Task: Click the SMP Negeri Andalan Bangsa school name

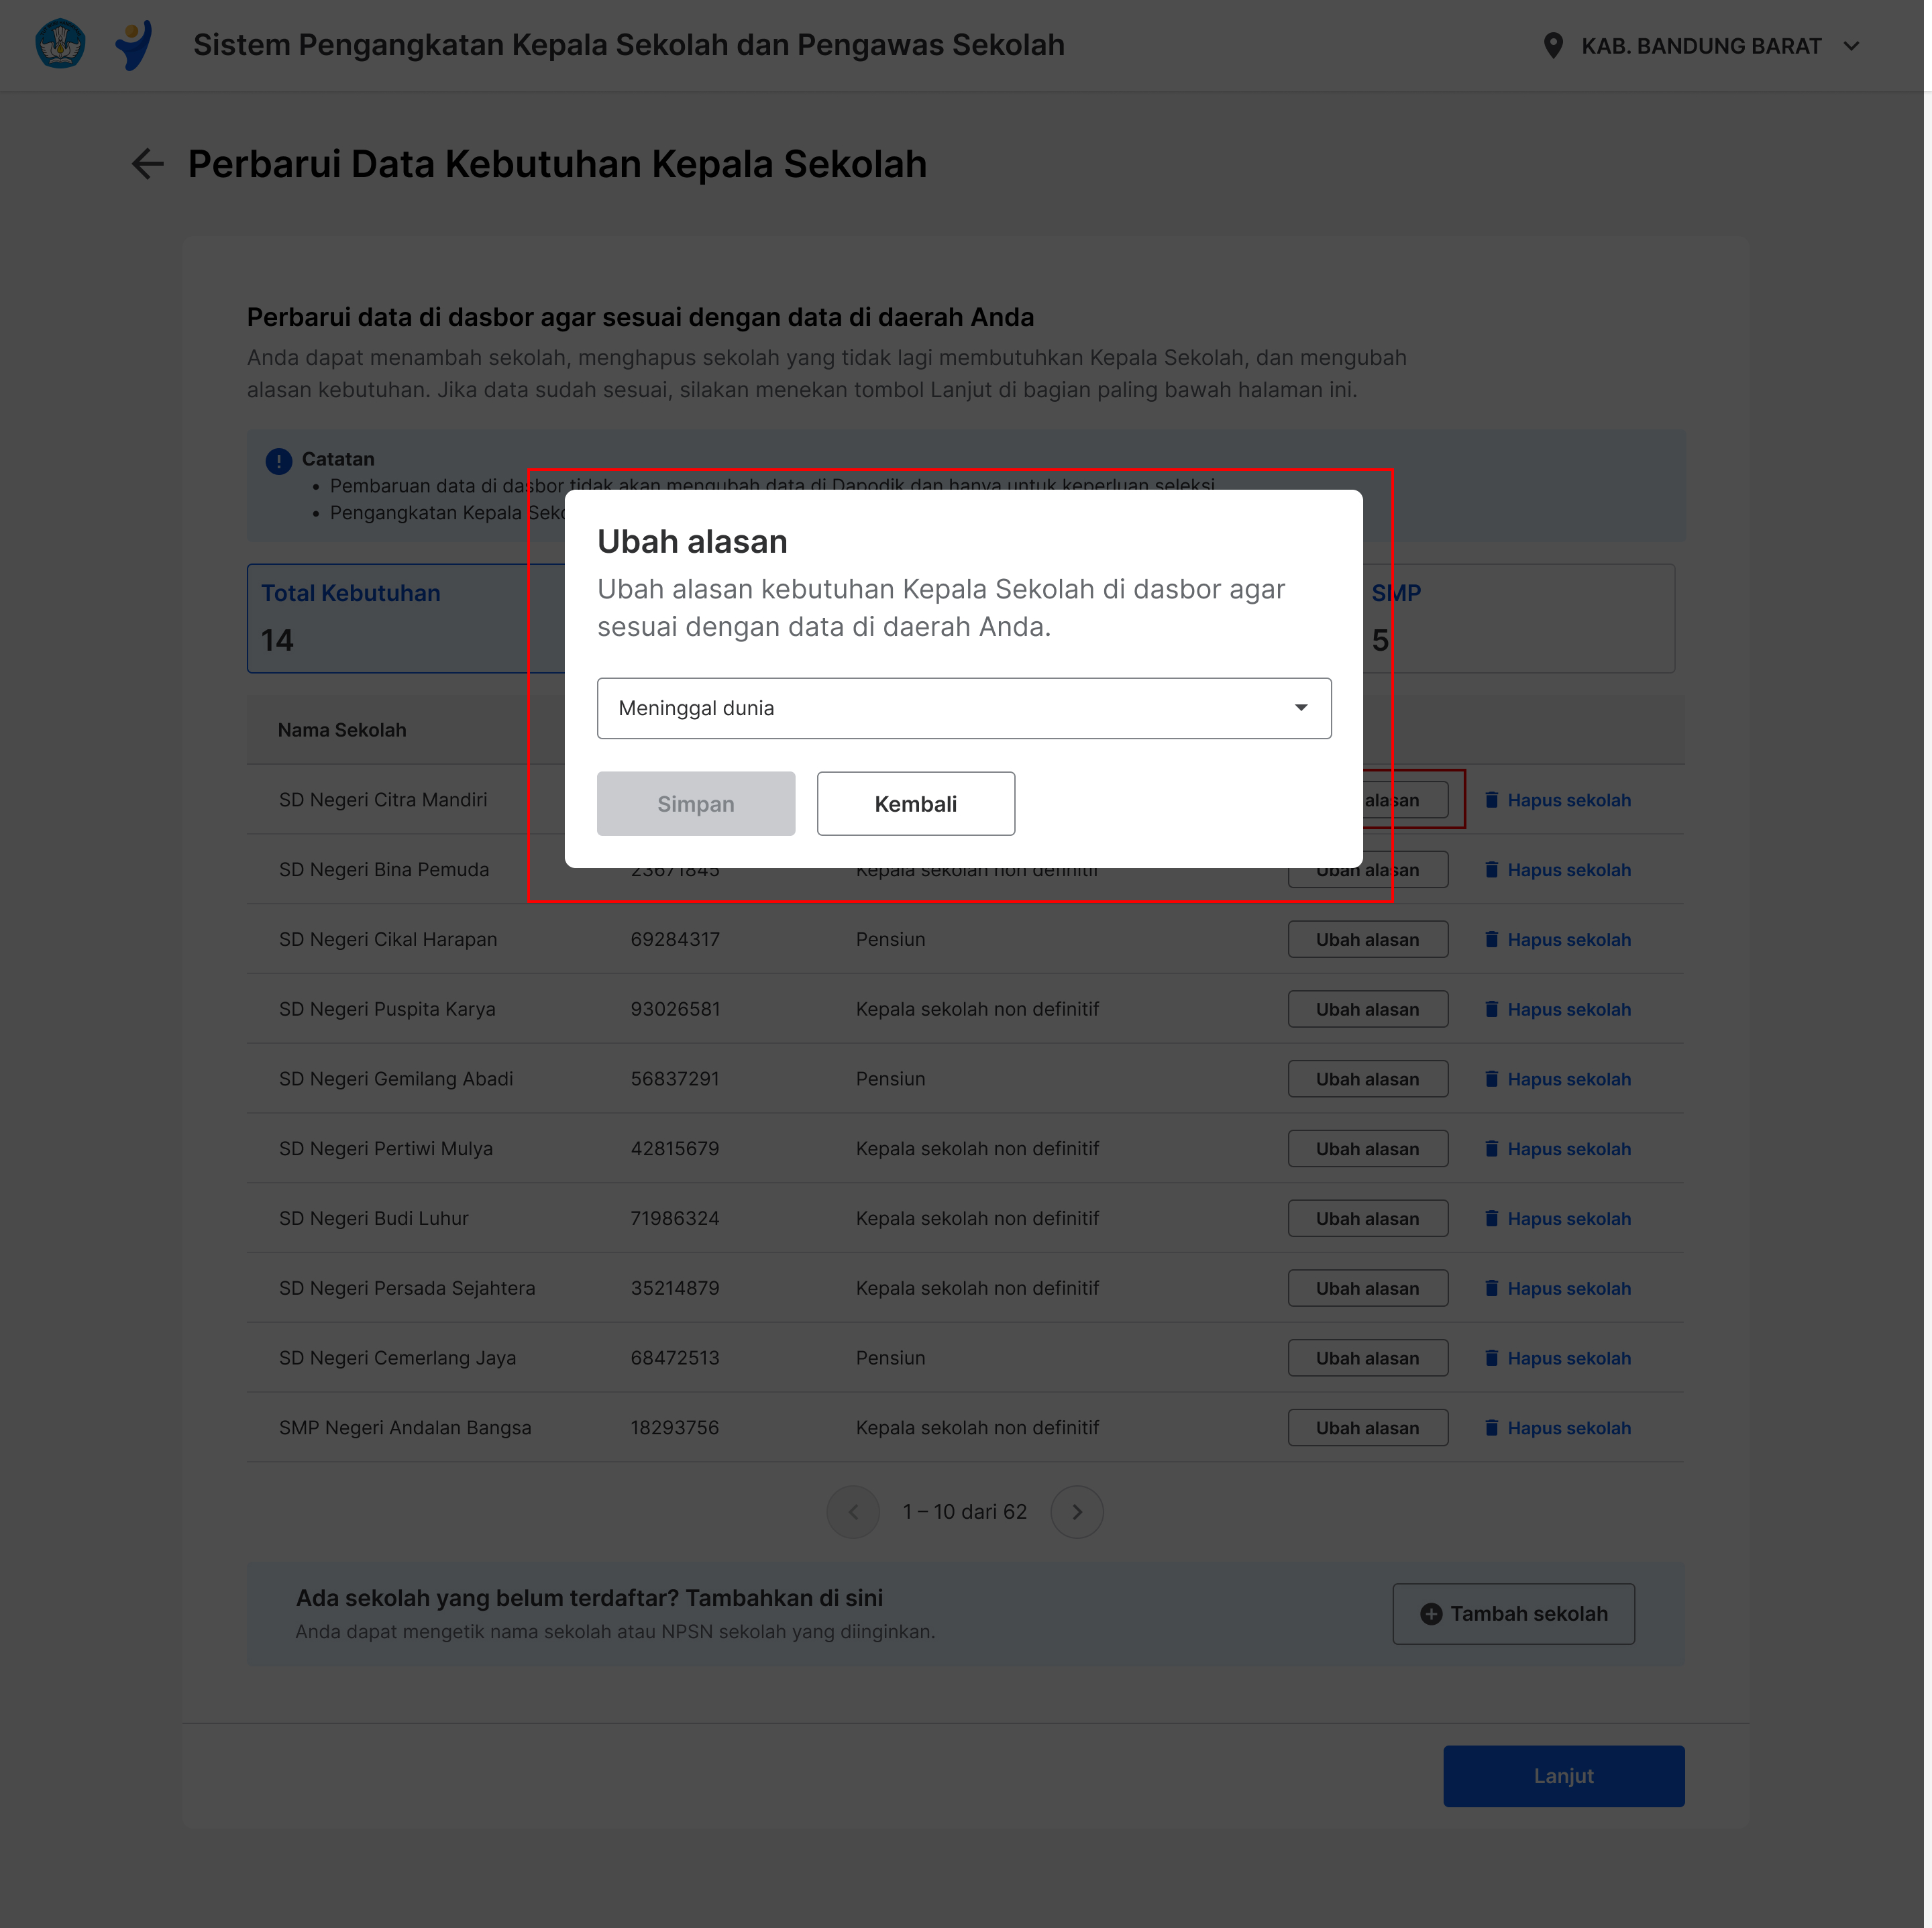Action: click(x=405, y=1428)
